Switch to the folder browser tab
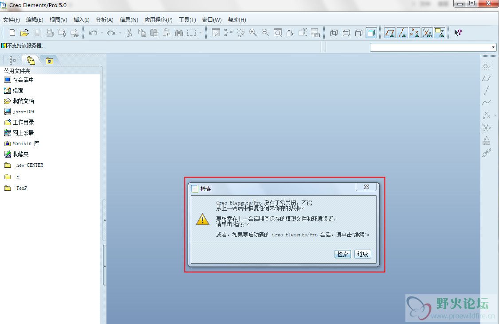This screenshot has height=324, width=499. coord(31,60)
